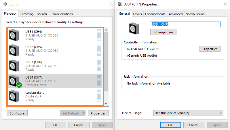
Task: Click the USB3 (CH6) speaker icon
Action: pos(14,66)
